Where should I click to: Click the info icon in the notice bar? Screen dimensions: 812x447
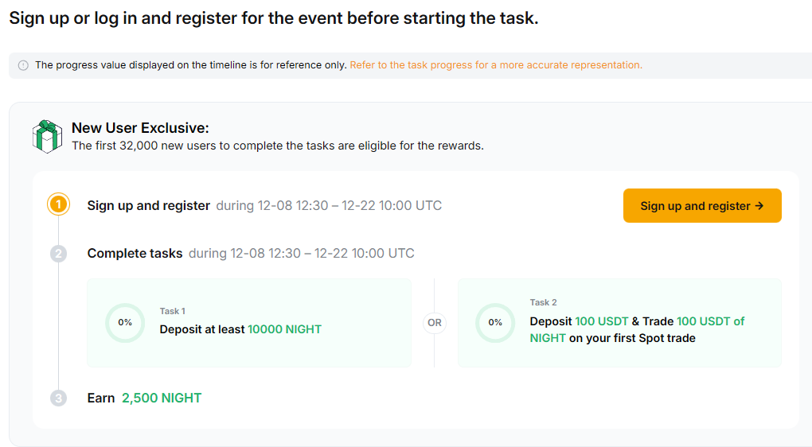click(x=23, y=65)
